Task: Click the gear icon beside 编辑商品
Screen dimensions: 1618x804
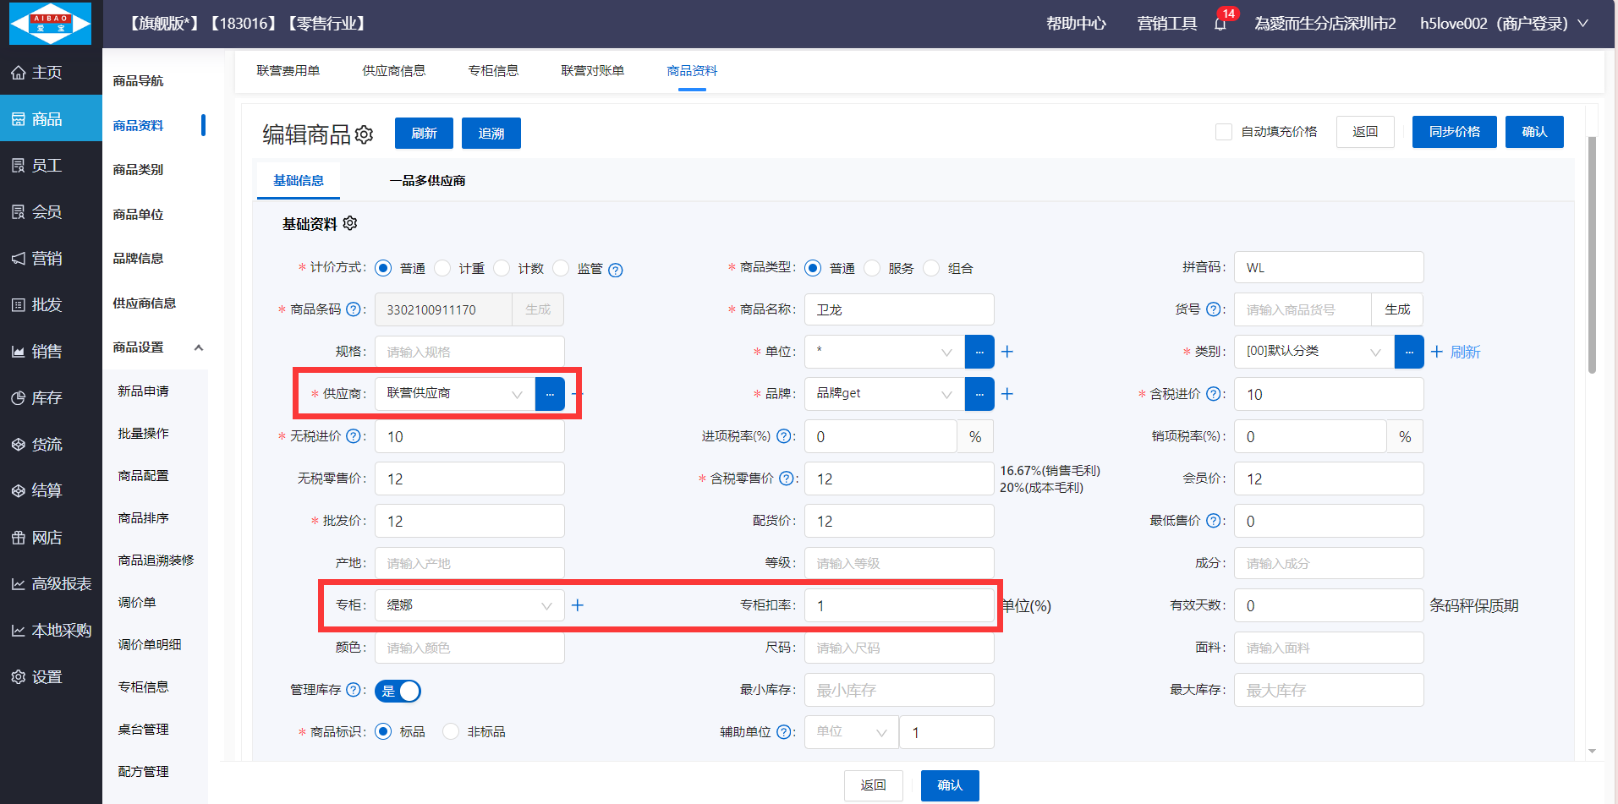Action: tap(365, 134)
